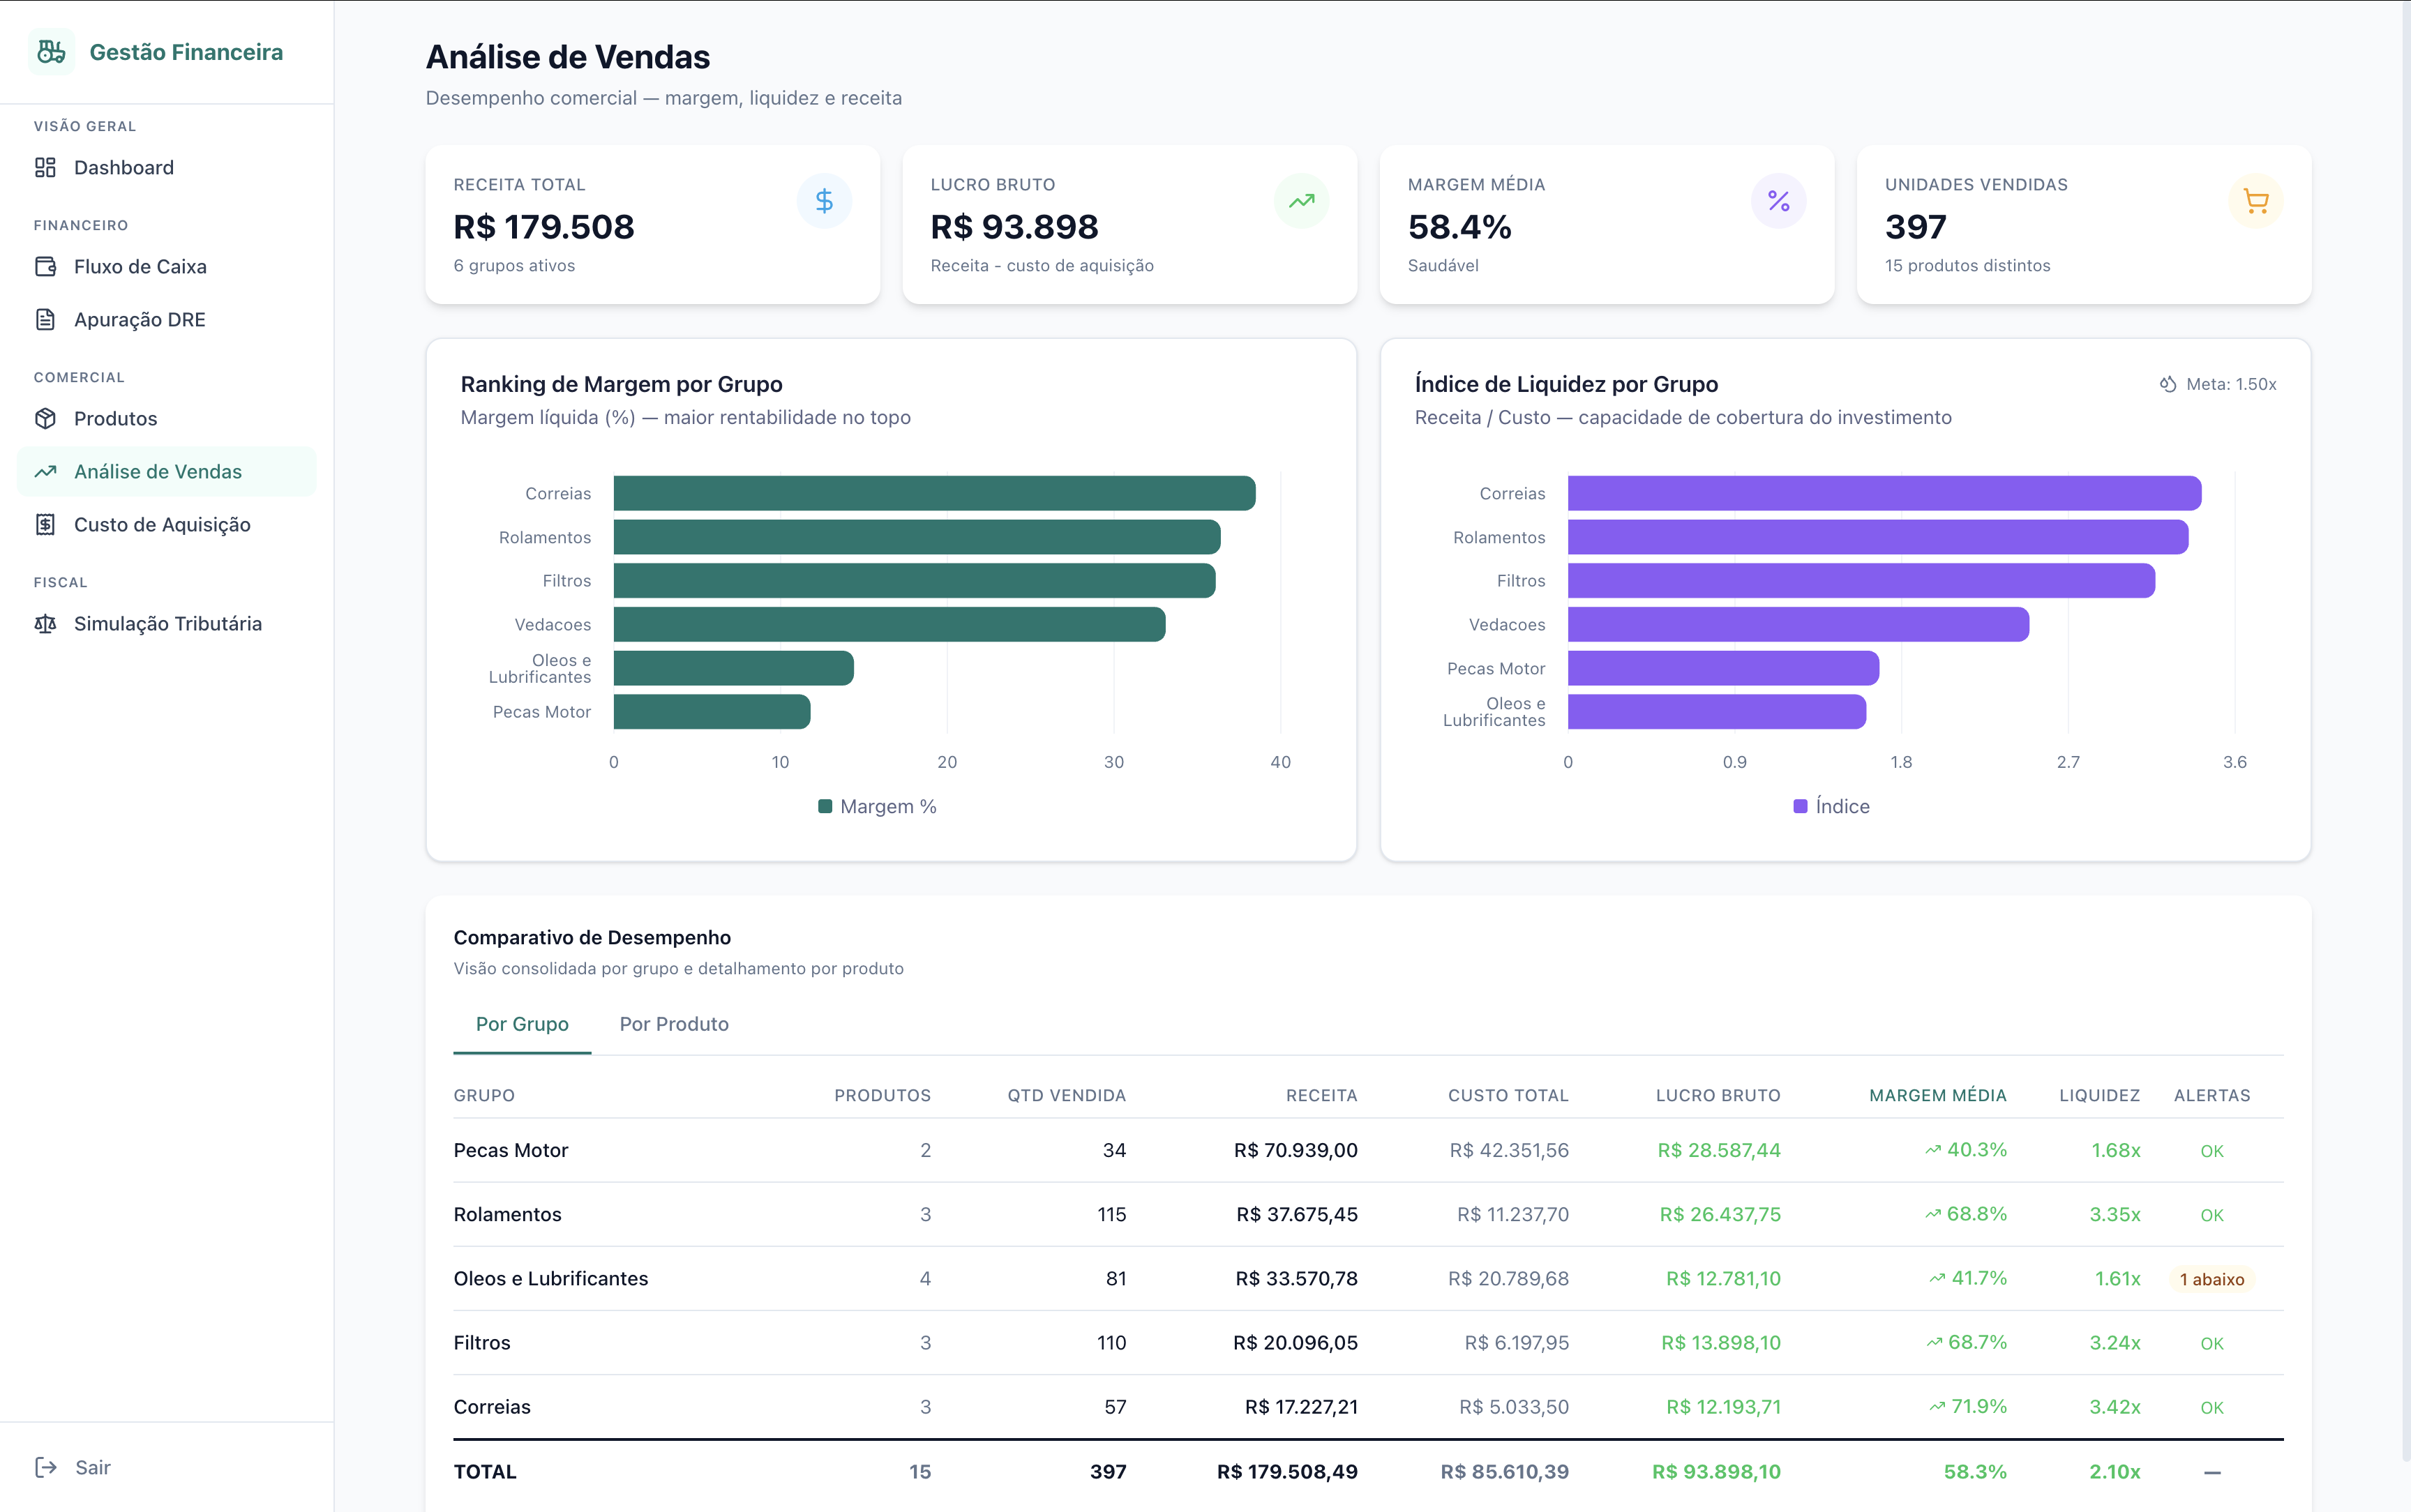Click the dollar icon on Receita Total card
This screenshot has width=2411, height=1512.
[x=824, y=201]
